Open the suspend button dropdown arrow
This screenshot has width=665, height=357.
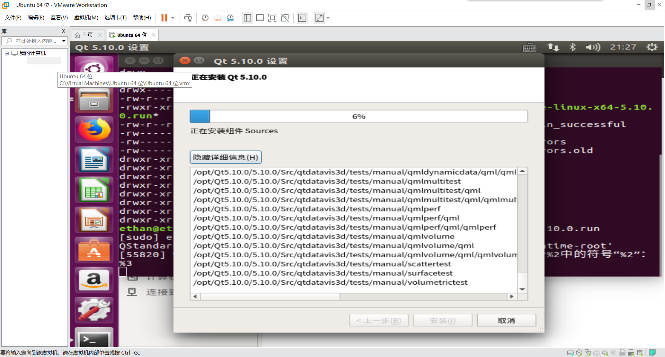[x=172, y=18]
